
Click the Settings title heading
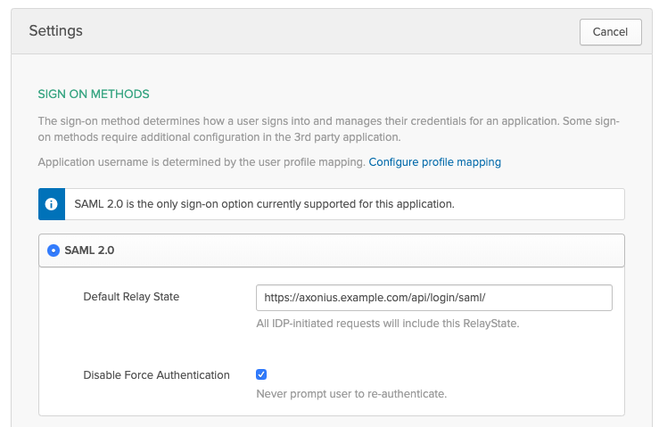click(x=55, y=31)
